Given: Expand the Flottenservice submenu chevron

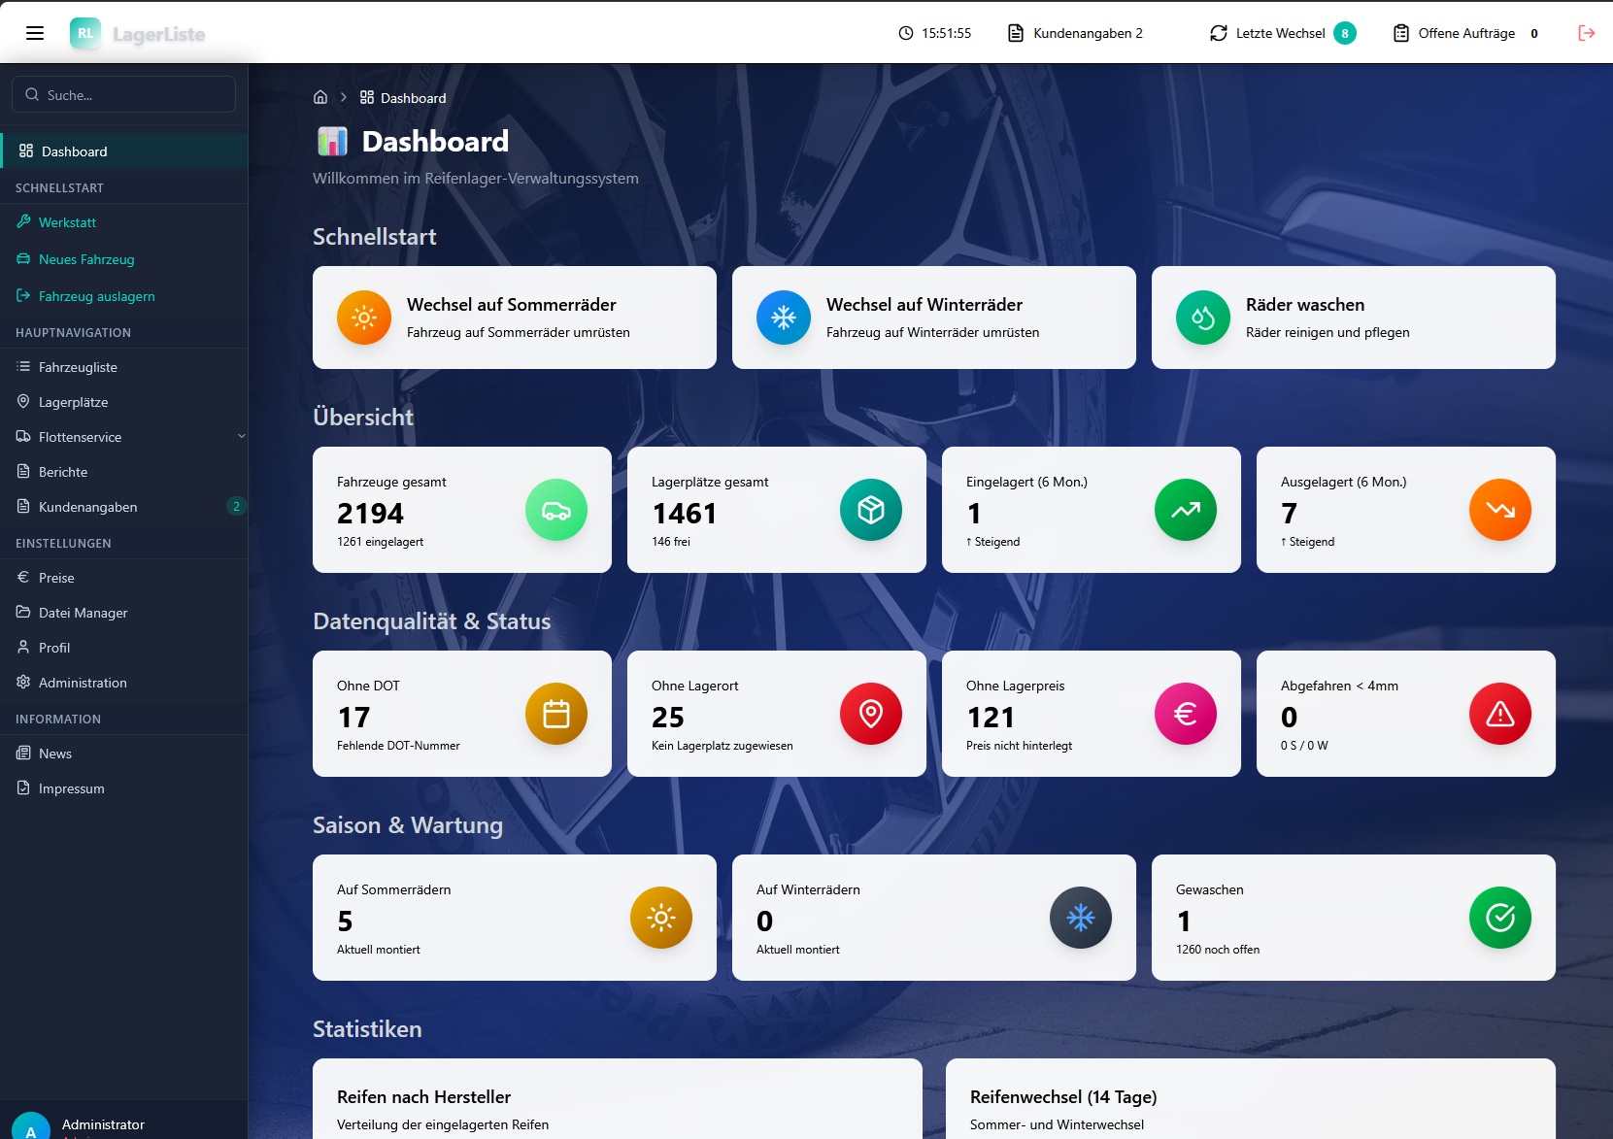Looking at the screenshot, I should 241,436.
